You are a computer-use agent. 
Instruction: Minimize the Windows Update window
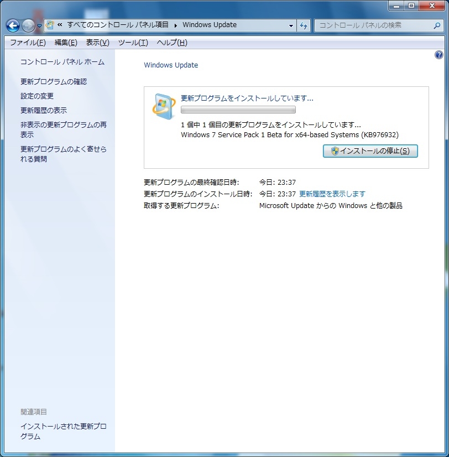396,6
